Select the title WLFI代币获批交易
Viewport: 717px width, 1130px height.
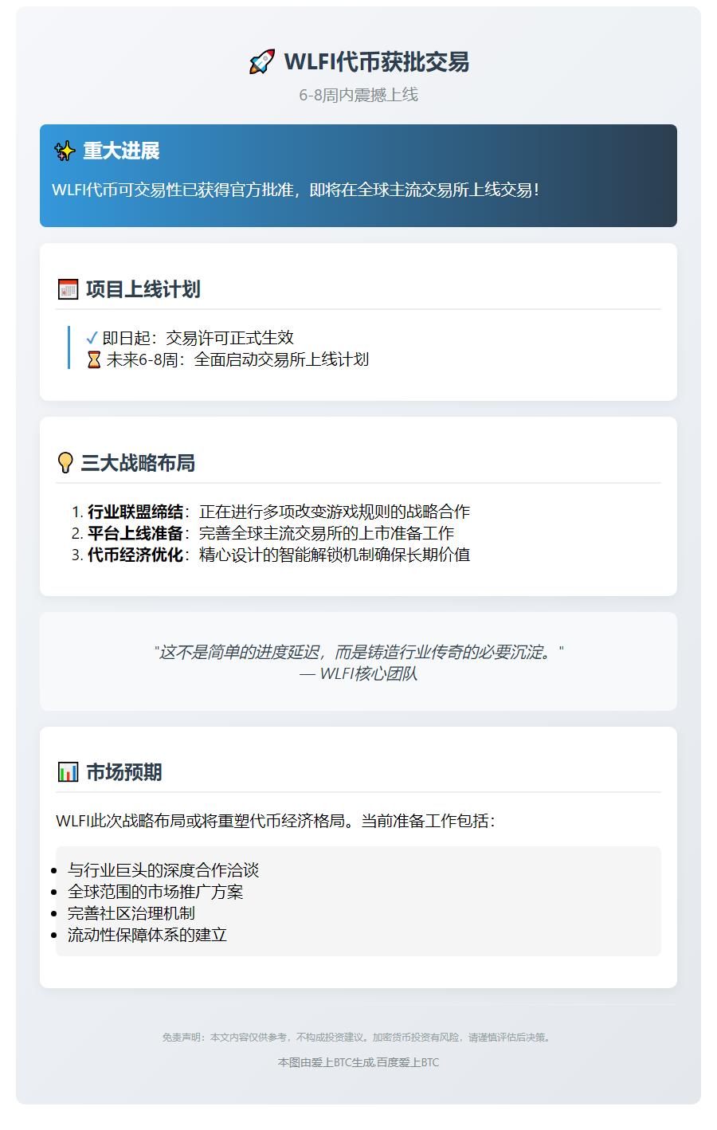coord(377,62)
